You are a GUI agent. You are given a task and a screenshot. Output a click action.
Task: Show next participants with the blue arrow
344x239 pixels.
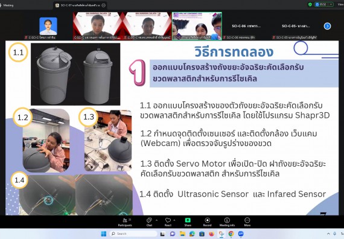tap(327, 26)
